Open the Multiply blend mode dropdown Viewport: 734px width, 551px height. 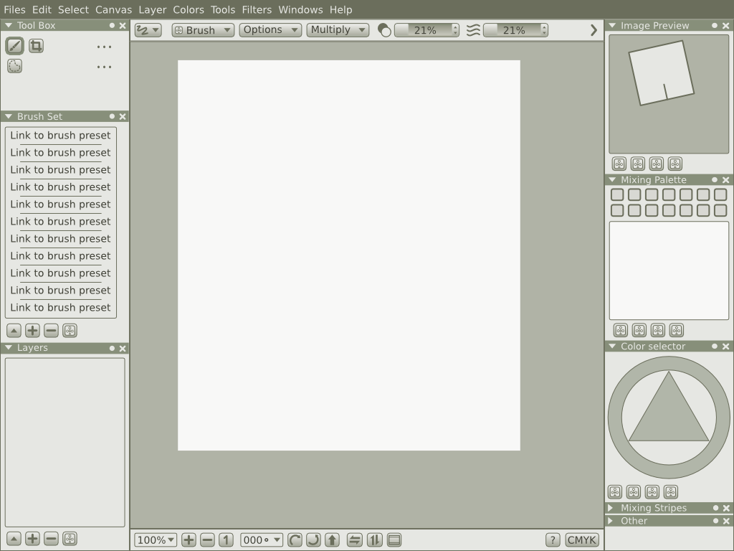338,30
